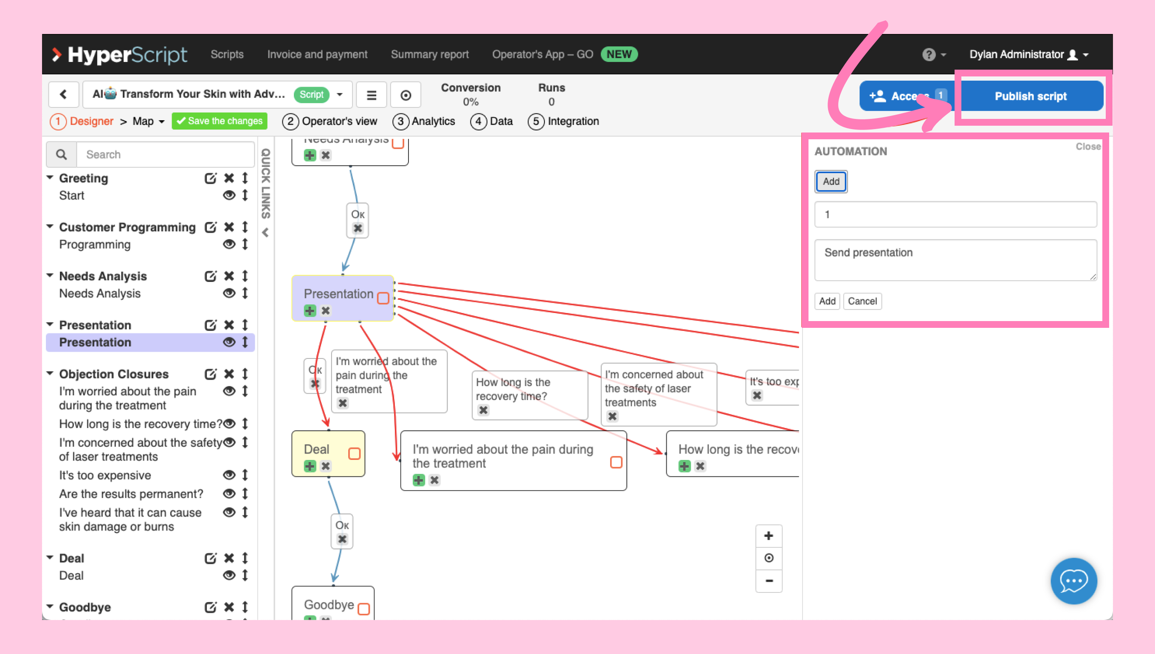This screenshot has height=654, width=1155.
Task: Collapse the Objection Closures section
Action: [x=50, y=374]
